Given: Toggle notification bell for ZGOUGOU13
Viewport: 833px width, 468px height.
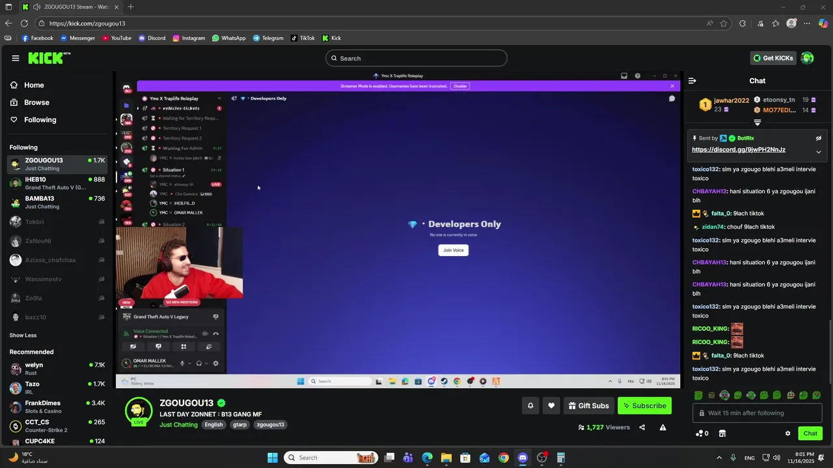Looking at the screenshot, I should pos(530,406).
